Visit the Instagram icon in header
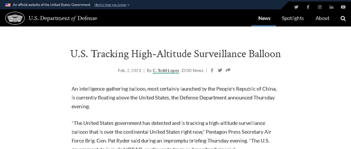351x149 pixels. click(x=320, y=7)
